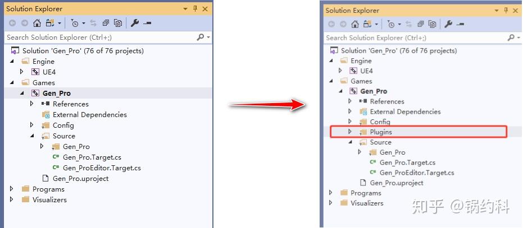Click Pending Changes Filter clock icon, left panel

tap(75, 24)
